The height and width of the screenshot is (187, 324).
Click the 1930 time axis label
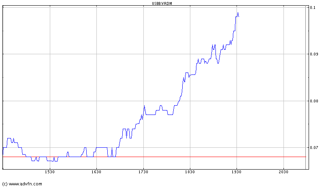[x=237, y=172]
